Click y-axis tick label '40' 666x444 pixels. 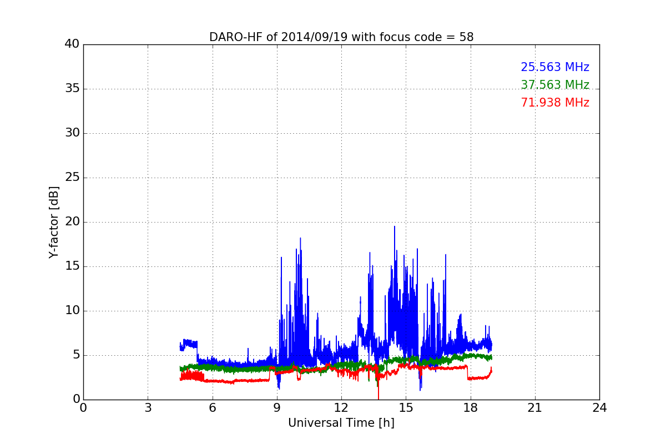pos(72,44)
